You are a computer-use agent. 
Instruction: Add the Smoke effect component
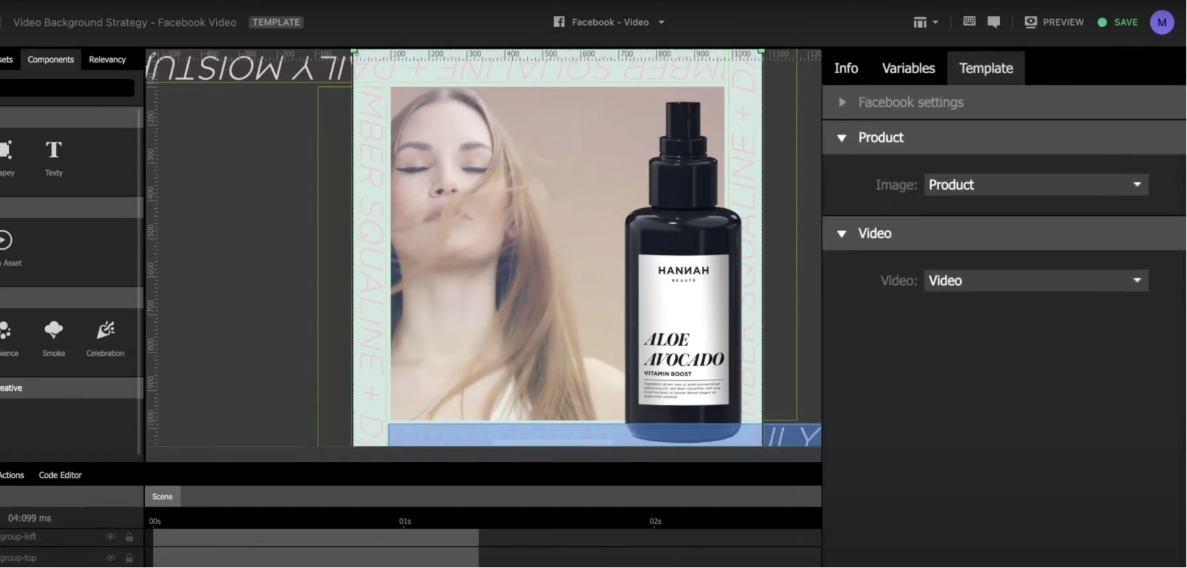[53, 339]
